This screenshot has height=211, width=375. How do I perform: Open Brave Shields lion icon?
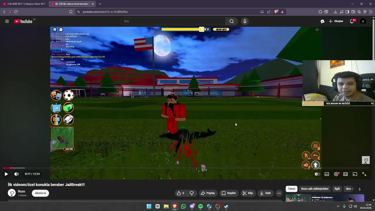(x=276, y=12)
